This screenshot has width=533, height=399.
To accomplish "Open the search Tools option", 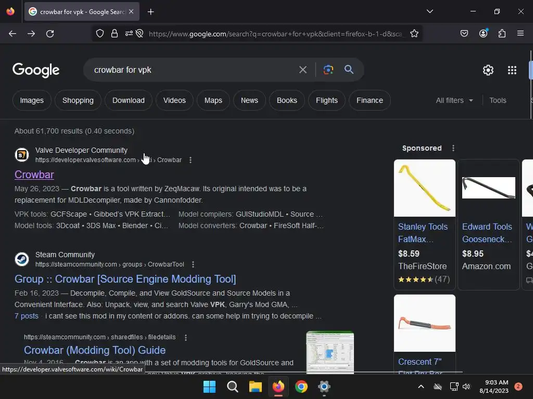I will coord(498,100).
